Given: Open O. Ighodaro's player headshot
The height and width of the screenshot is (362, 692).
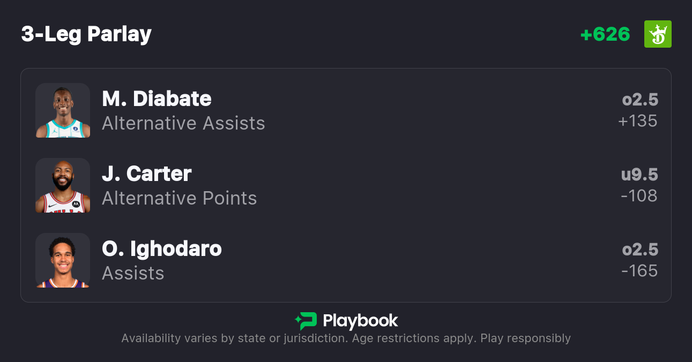Looking at the screenshot, I should [x=63, y=260].
